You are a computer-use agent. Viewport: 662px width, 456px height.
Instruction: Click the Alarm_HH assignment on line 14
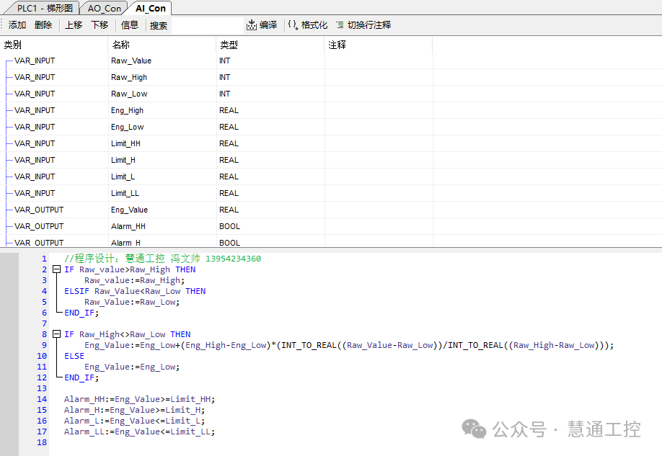(x=140, y=399)
